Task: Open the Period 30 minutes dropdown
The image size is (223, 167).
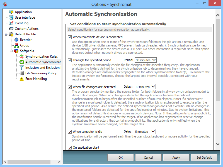Action: pyautogui.click(x=146, y=60)
